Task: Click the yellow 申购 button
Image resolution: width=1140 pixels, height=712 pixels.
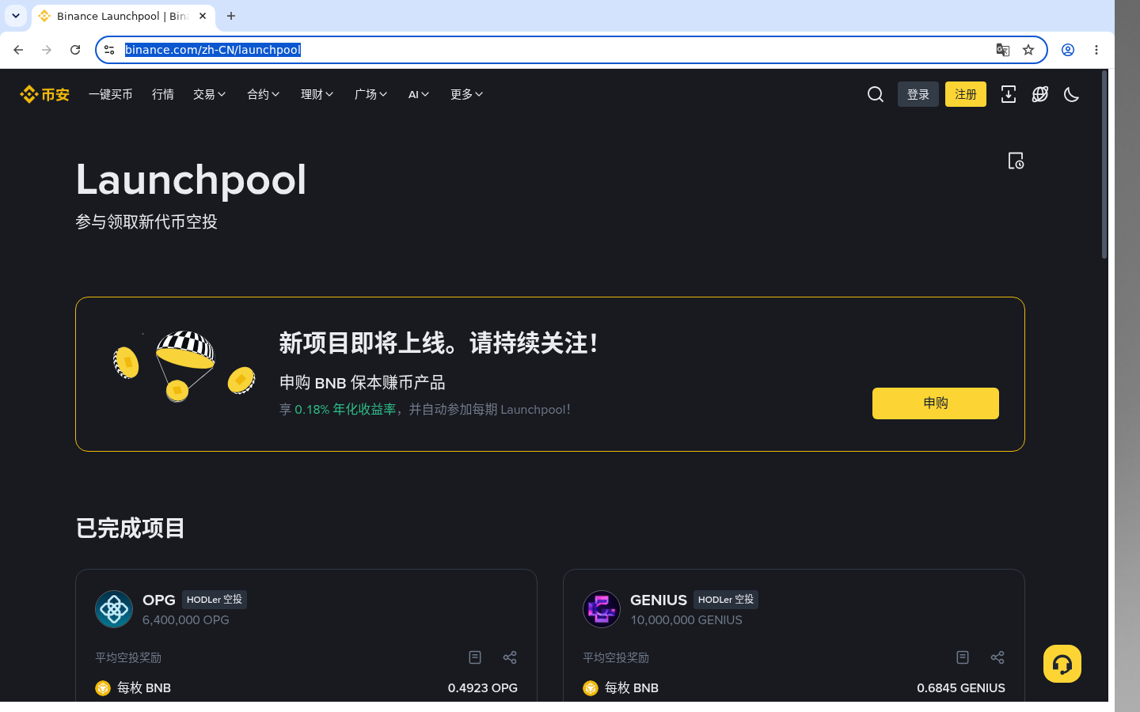Action: (936, 403)
